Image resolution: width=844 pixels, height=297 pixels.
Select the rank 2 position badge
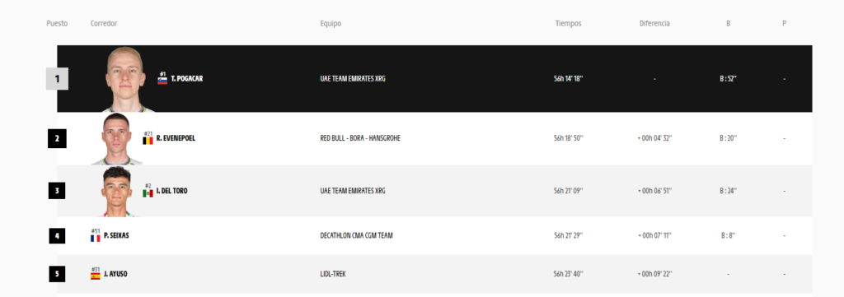pos(57,138)
